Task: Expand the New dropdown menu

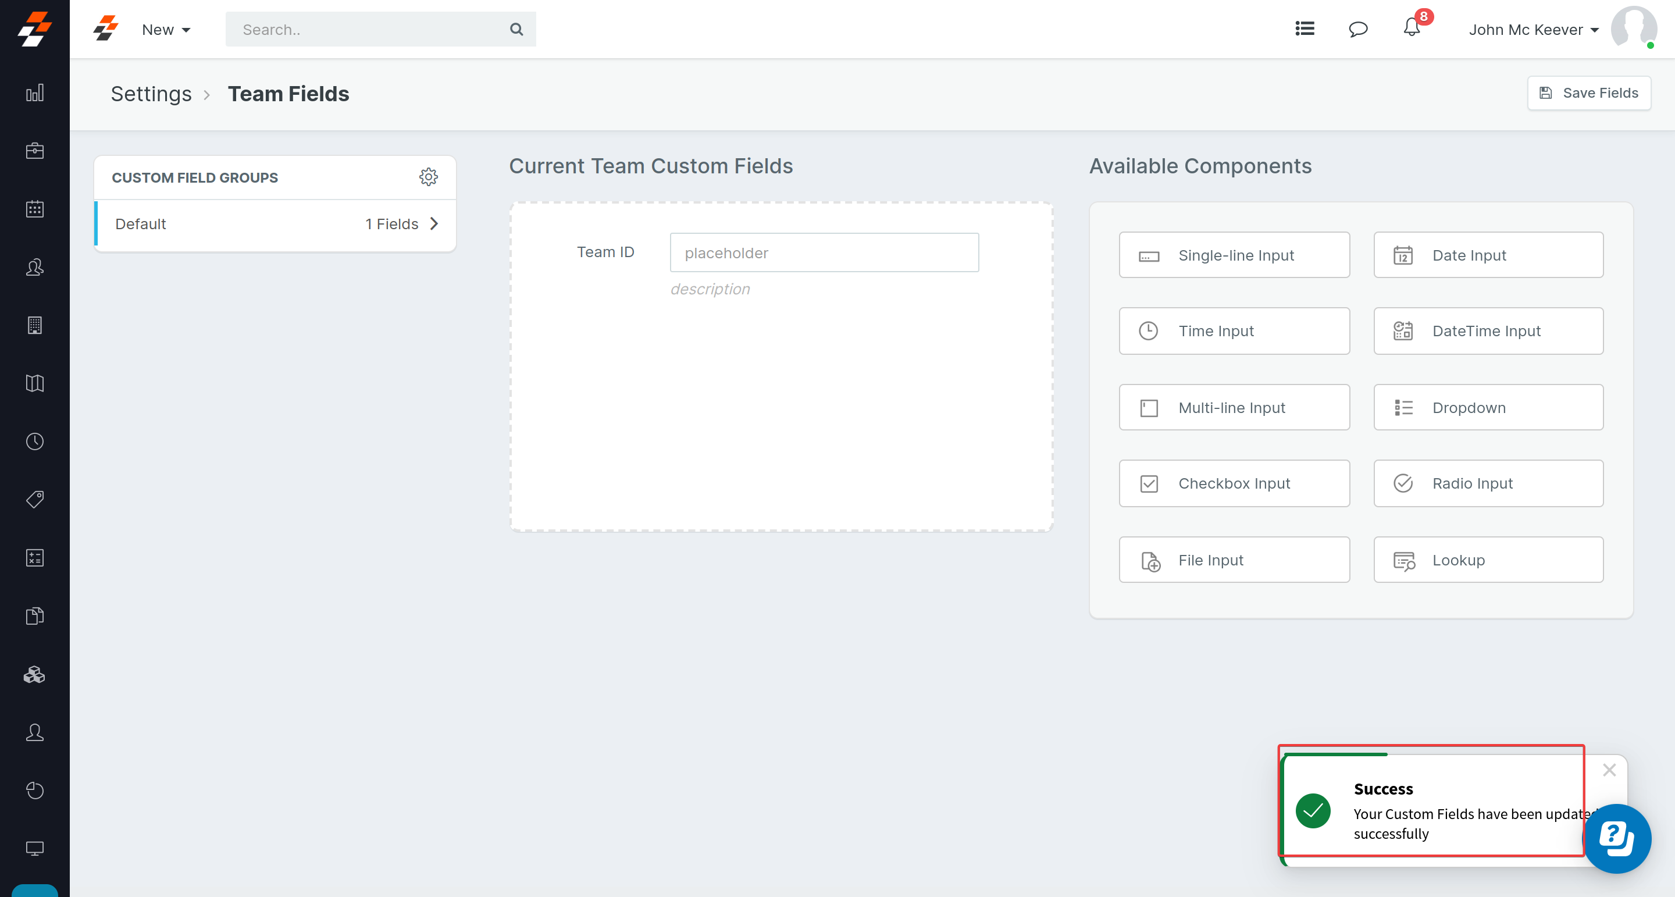Action: pos(166,30)
